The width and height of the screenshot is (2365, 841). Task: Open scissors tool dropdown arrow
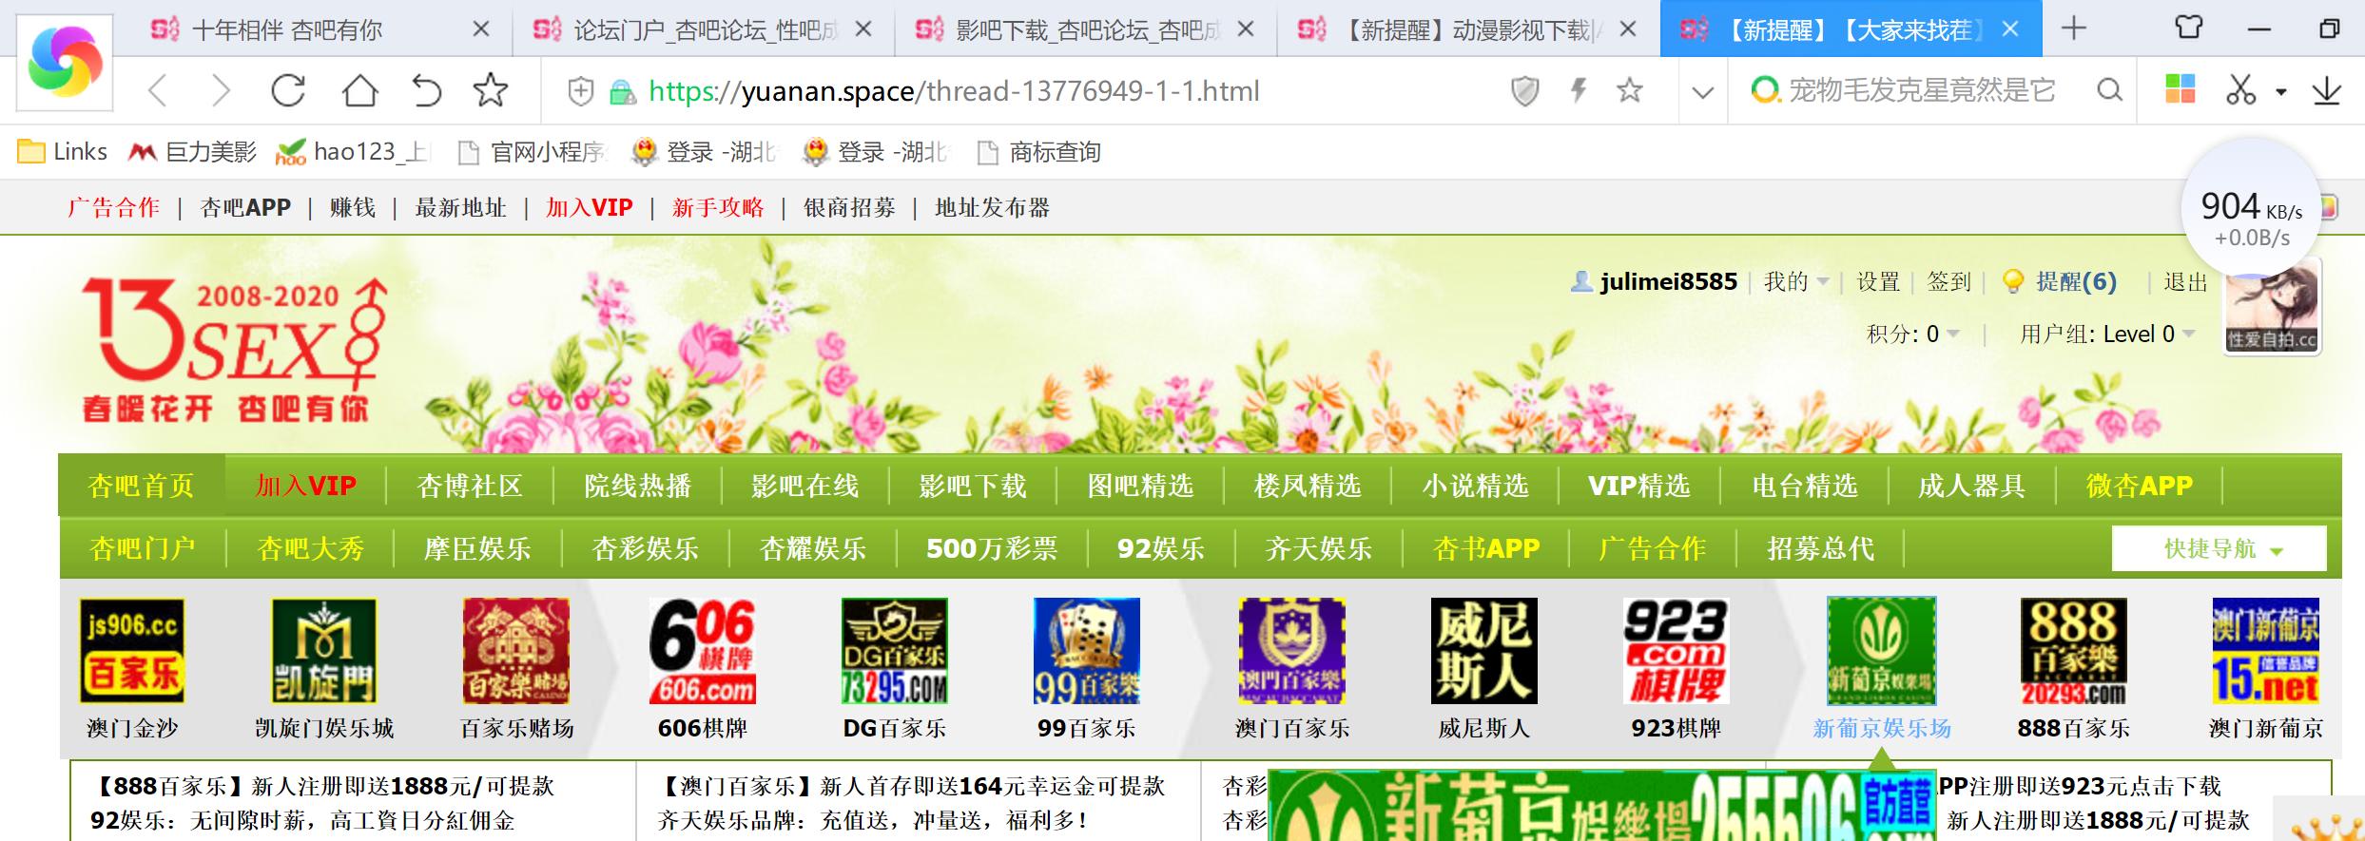(x=2280, y=92)
